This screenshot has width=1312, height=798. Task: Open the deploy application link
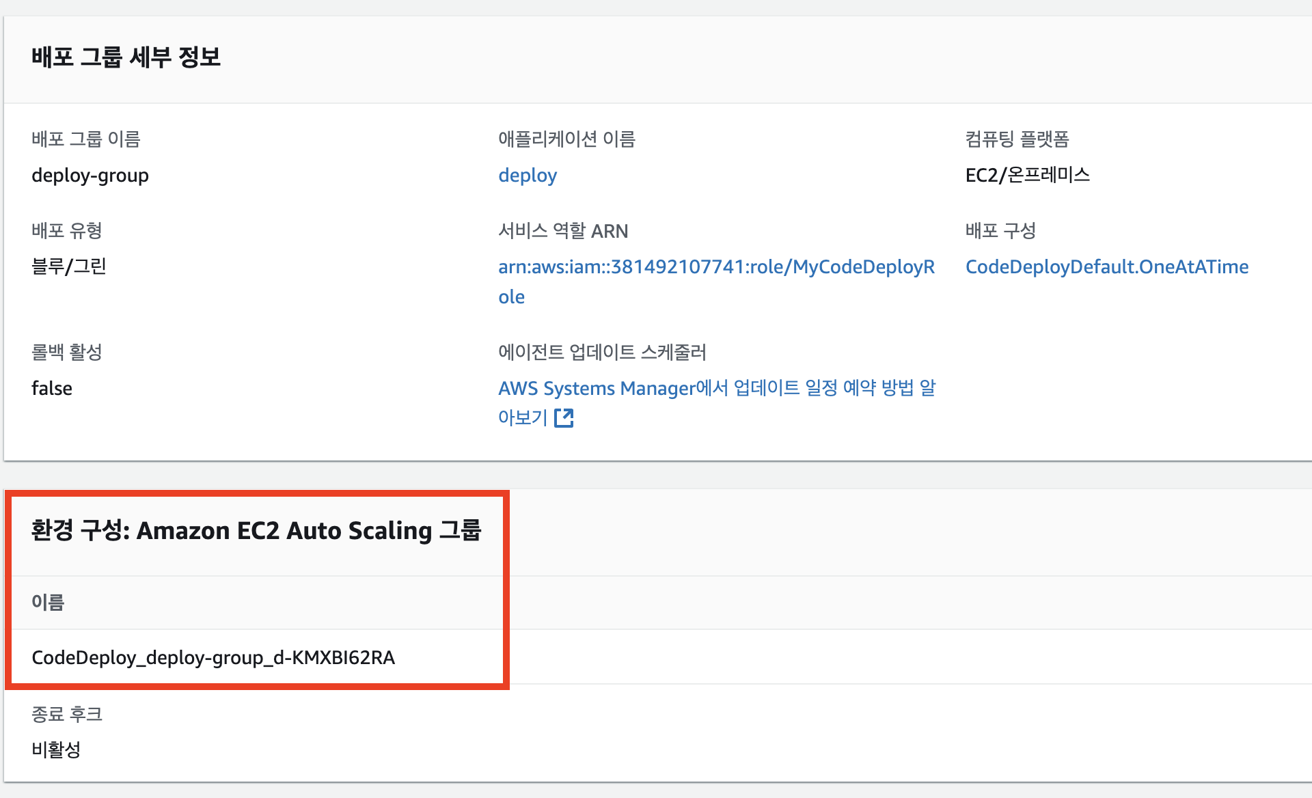[x=528, y=176]
